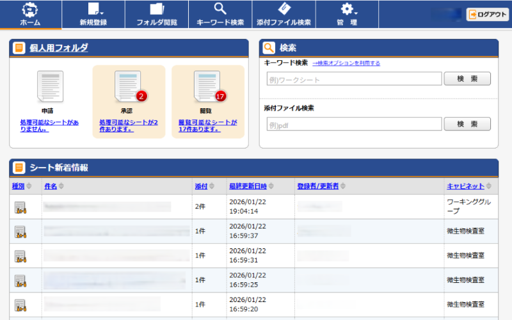Expand the 管理 gear menu
Viewport: 512px width, 320px height.
[x=347, y=15]
